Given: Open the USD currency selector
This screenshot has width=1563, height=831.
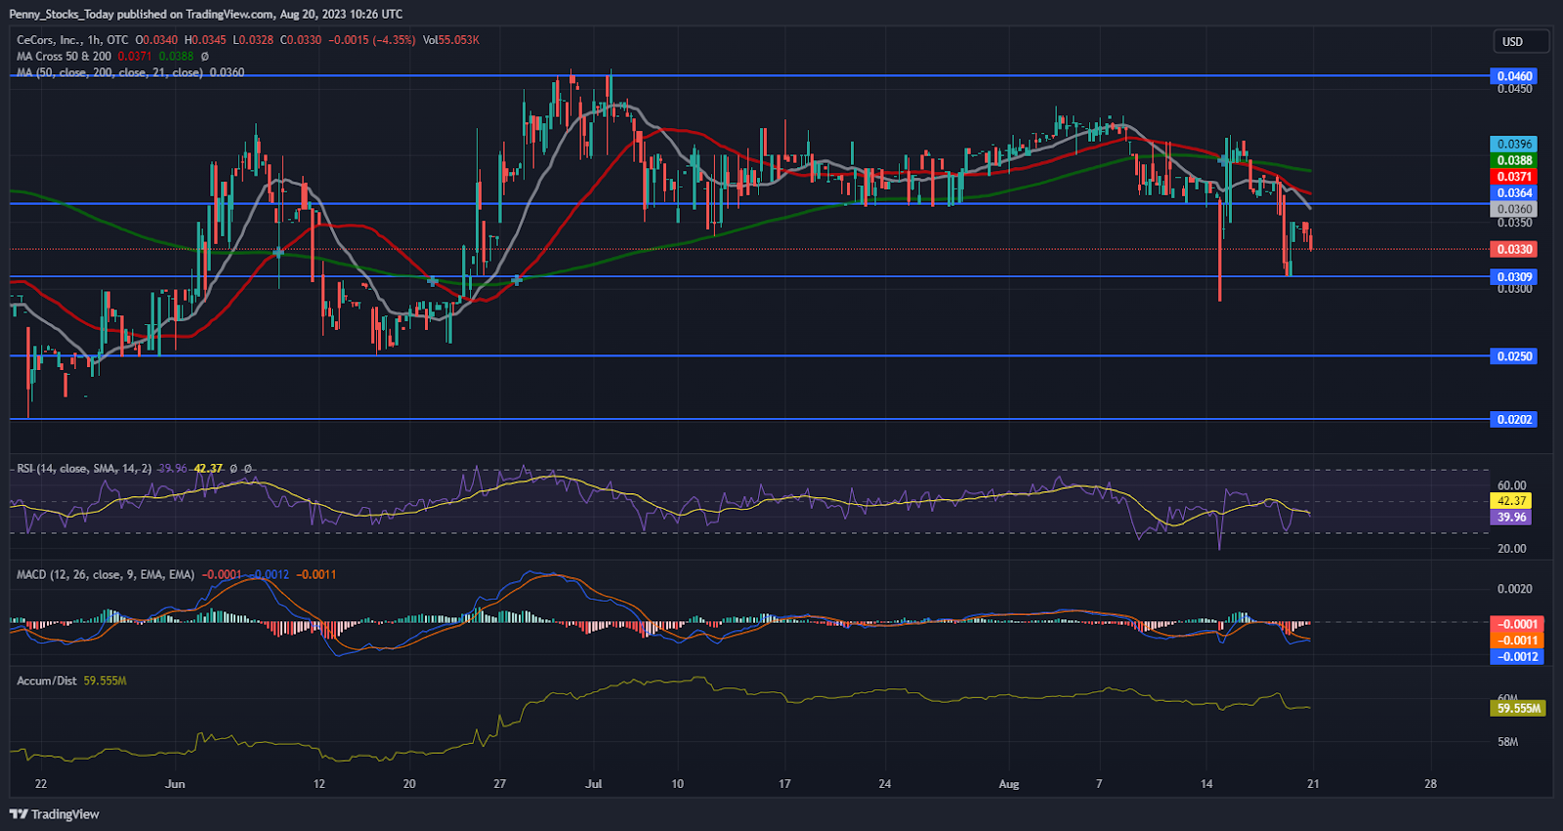Looking at the screenshot, I should pyautogui.click(x=1521, y=41).
